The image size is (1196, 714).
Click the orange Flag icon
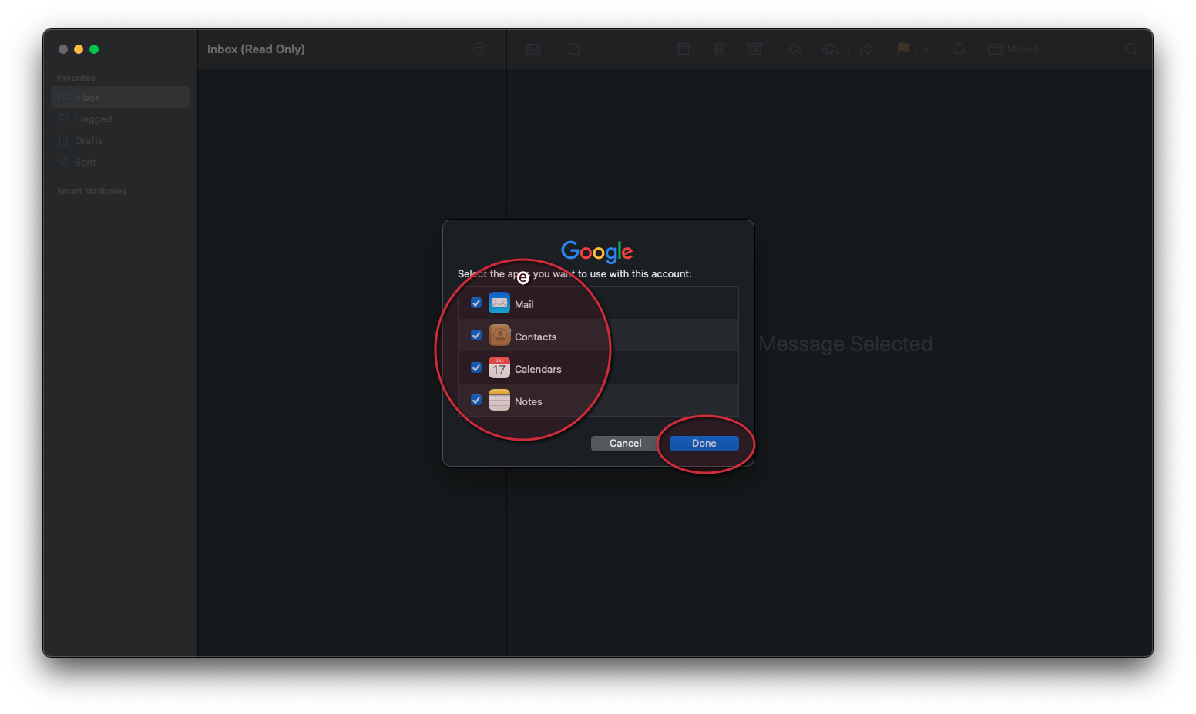(x=903, y=49)
